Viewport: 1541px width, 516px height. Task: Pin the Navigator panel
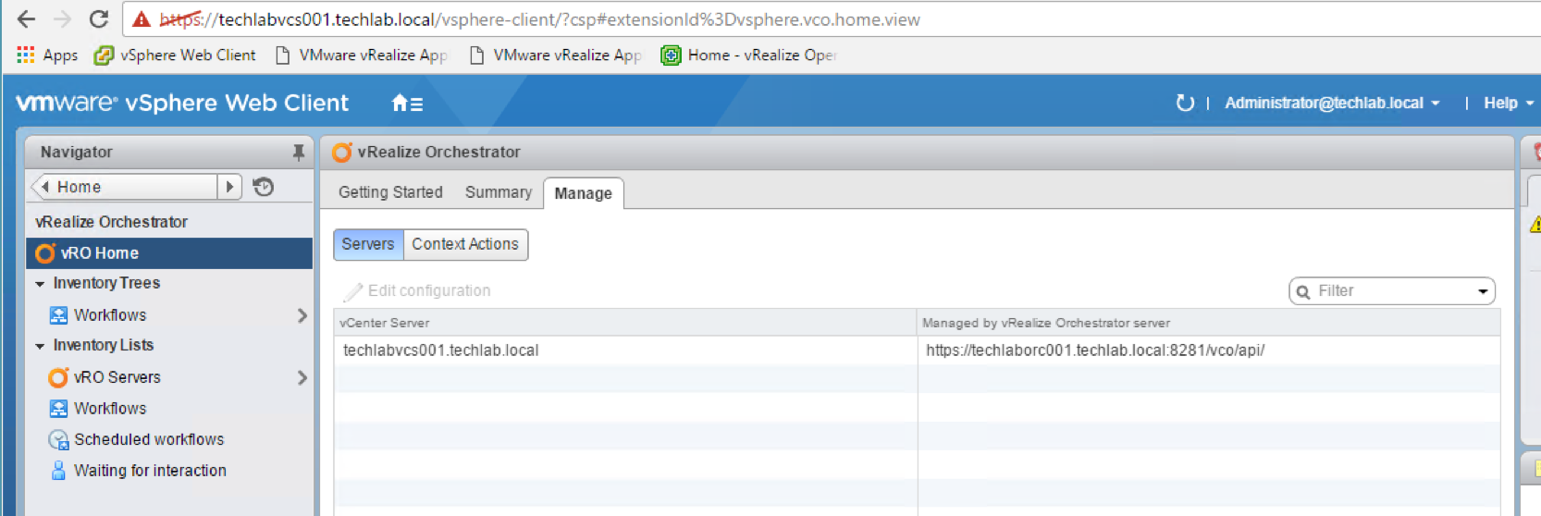pyautogui.click(x=298, y=152)
